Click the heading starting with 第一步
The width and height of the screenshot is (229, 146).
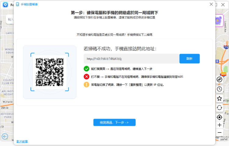pos(114,13)
